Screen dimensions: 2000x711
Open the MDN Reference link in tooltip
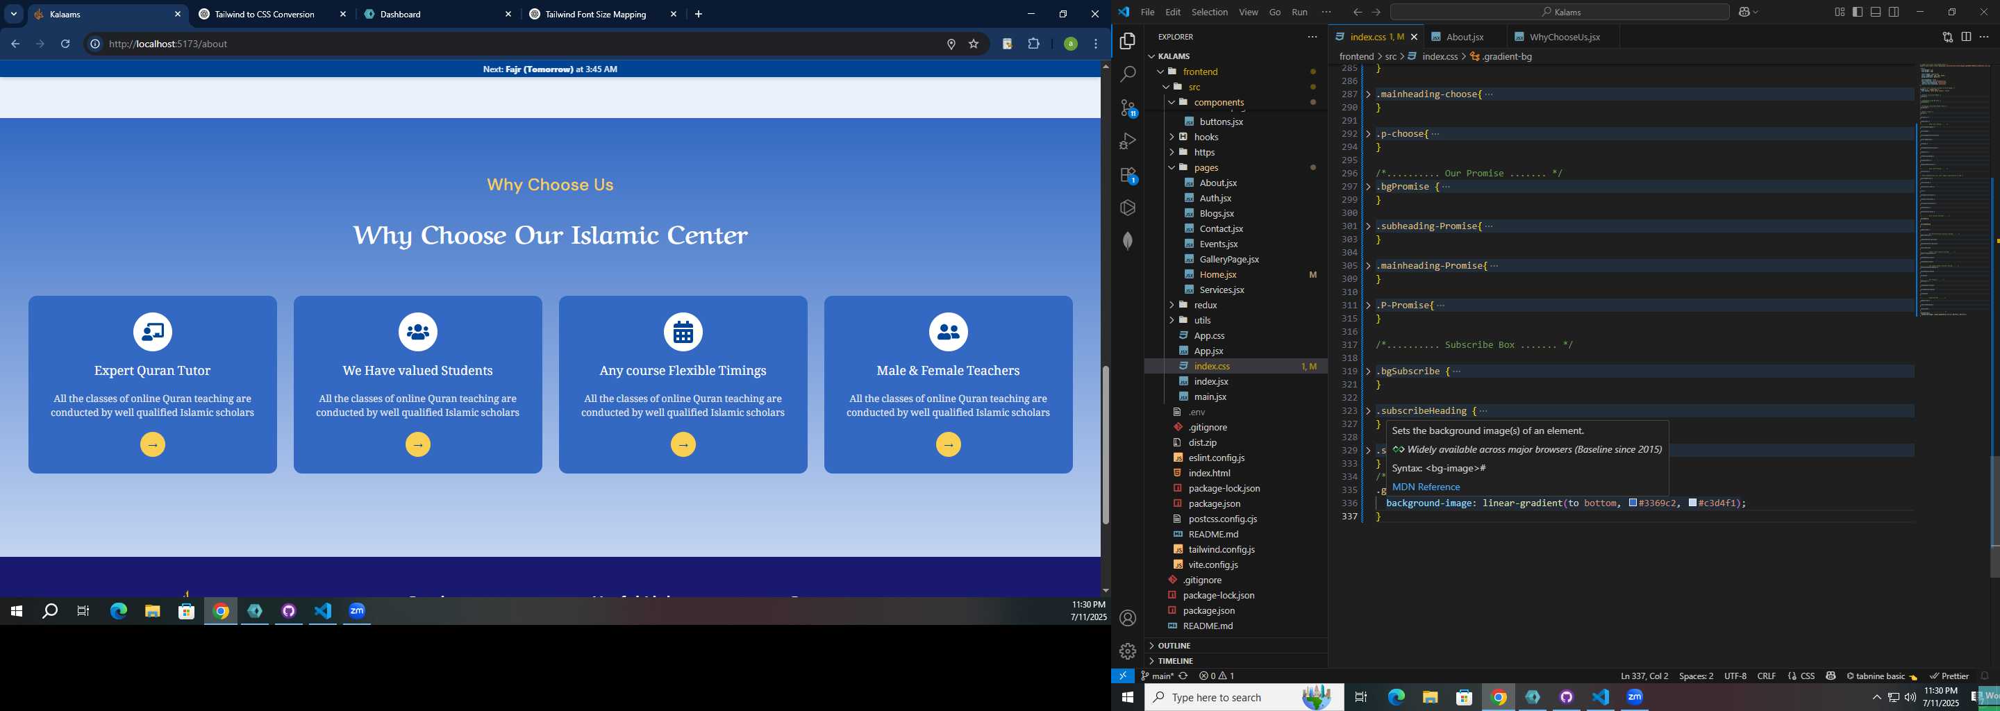[1426, 487]
